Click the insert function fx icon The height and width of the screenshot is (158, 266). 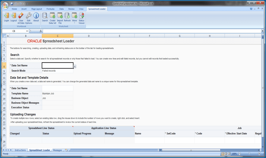[40, 31]
